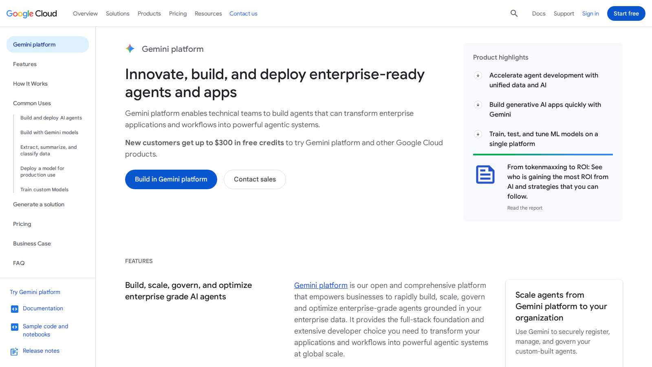Open Build and deploy AI agents
This screenshot has height=367, width=652.
(x=51, y=118)
